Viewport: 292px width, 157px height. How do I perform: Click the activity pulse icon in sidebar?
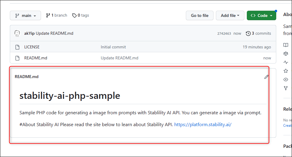286,62
